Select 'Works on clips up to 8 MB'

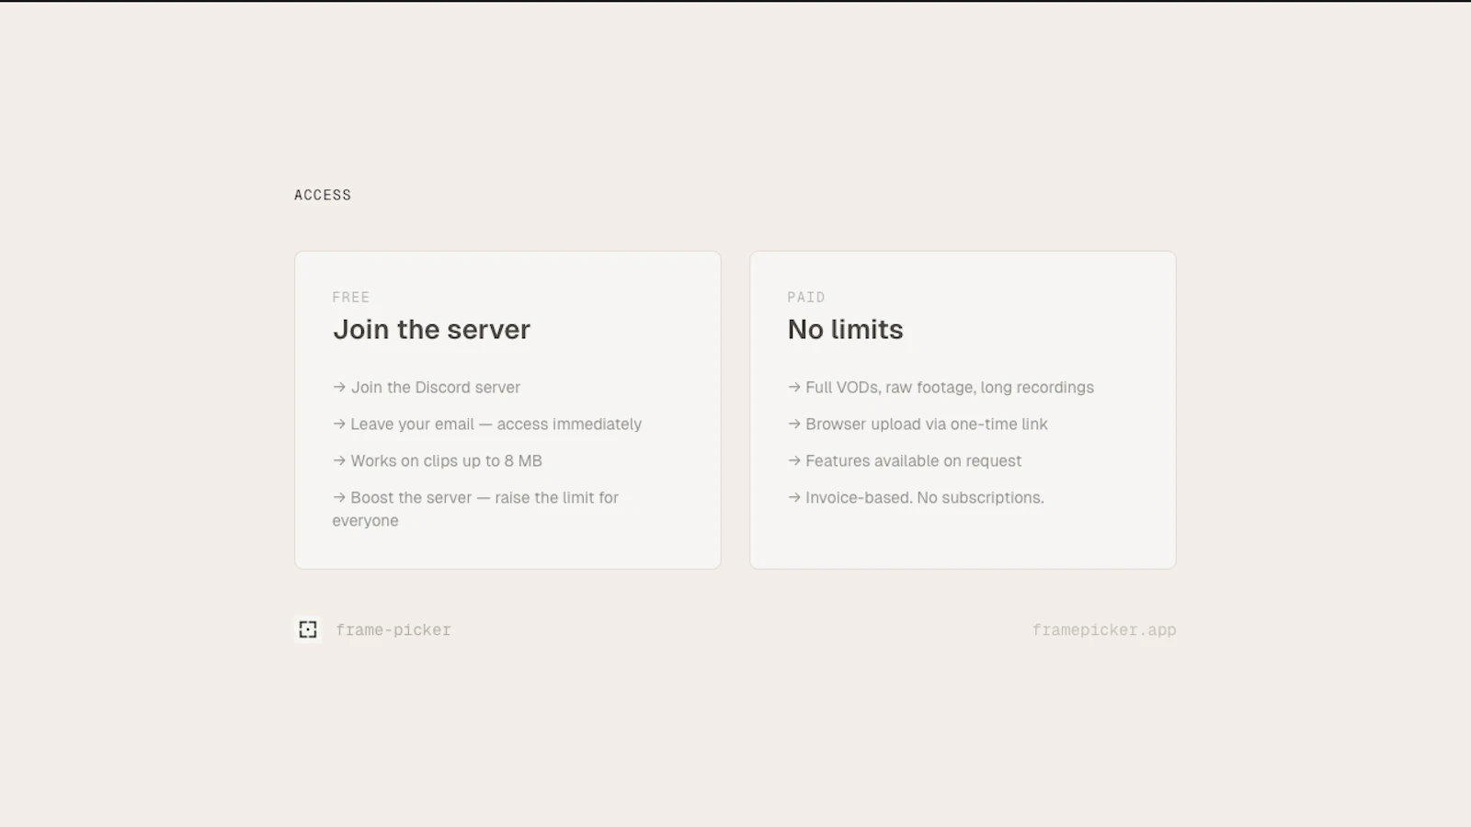click(x=438, y=461)
